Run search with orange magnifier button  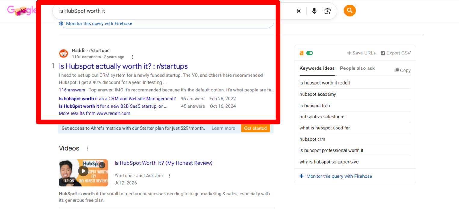click(x=350, y=11)
